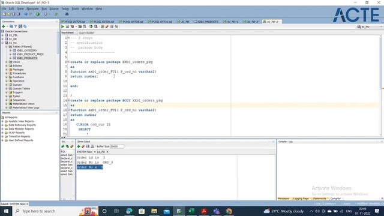Open the Navigate menu
384x216 pixels.
32,8
